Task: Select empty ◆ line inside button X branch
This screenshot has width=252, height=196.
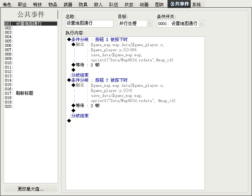Action: coord(74,70)
